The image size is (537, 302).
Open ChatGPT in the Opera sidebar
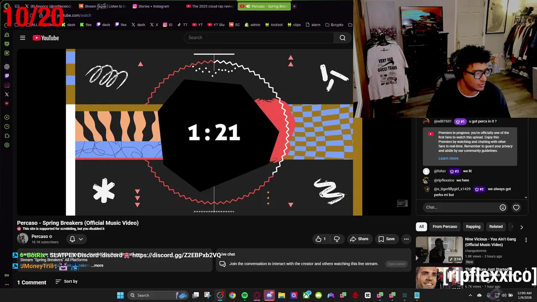point(7,67)
